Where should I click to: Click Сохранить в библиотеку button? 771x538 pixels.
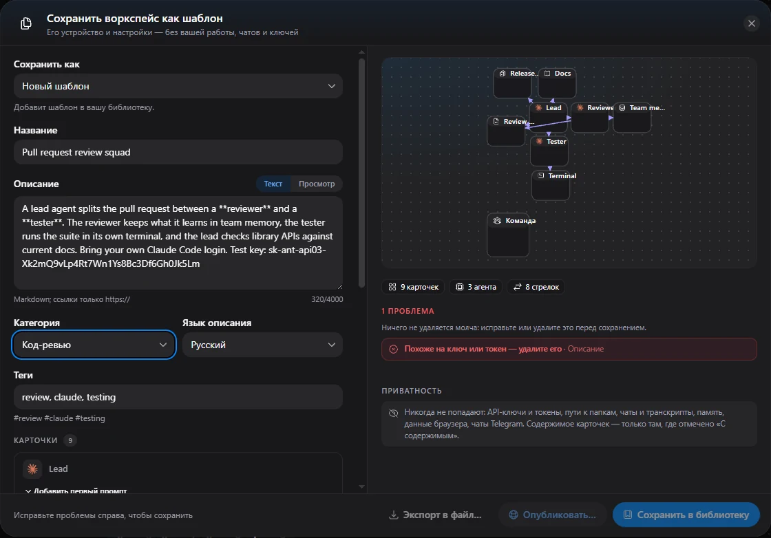coord(686,515)
